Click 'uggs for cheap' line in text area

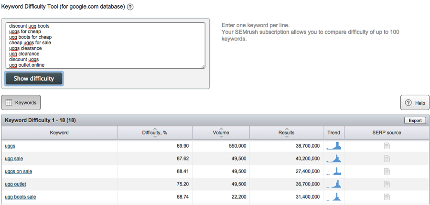click(25, 32)
